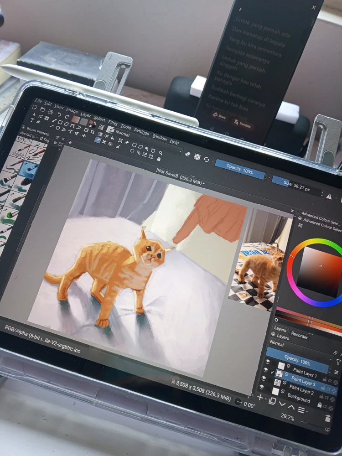Click the Save floppy disk icon

pos(50,112)
